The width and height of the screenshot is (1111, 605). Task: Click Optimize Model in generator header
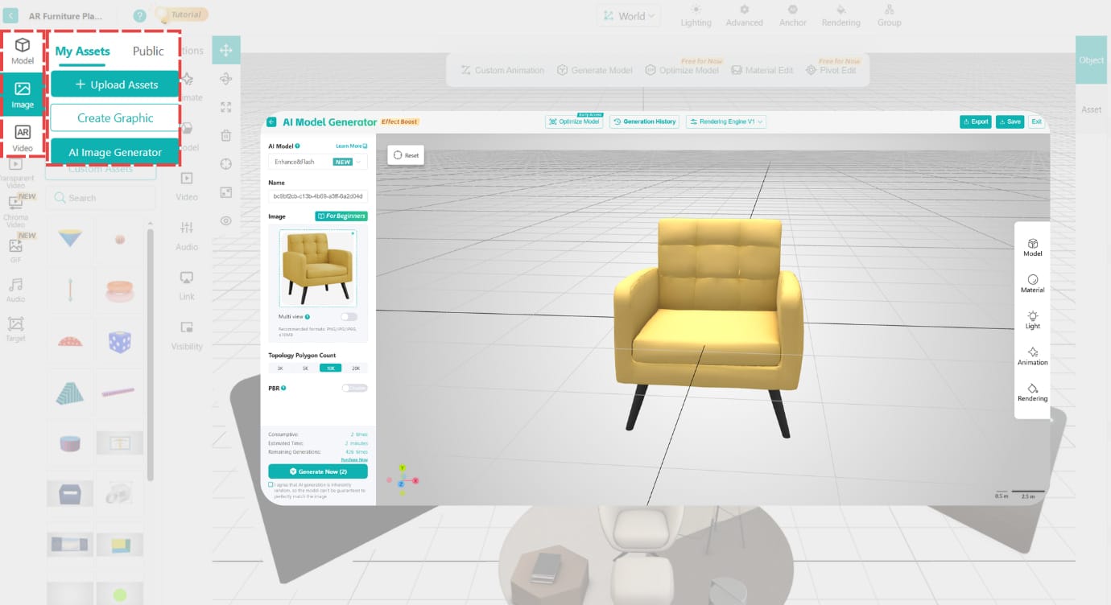[575, 121]
